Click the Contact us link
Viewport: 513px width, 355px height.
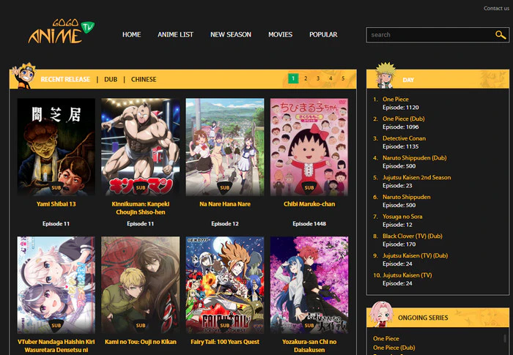coord(496,9)
